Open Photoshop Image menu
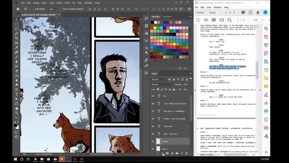Image resolution: width=289 pixels, height=163 pixels. [x=36, y=3]
